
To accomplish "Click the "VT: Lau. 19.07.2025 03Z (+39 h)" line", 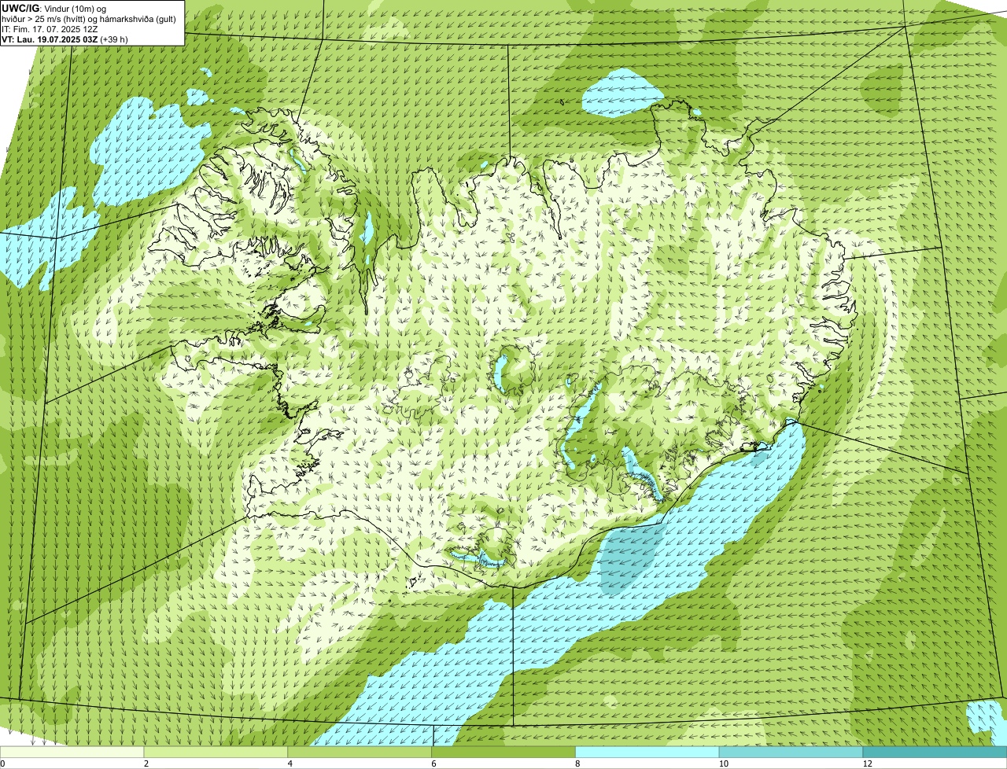I will pos(65,39).
